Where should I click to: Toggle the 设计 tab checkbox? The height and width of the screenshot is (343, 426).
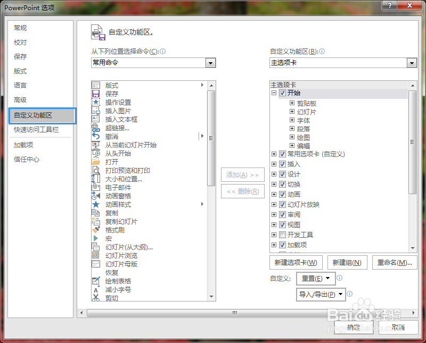click(282, 174)
